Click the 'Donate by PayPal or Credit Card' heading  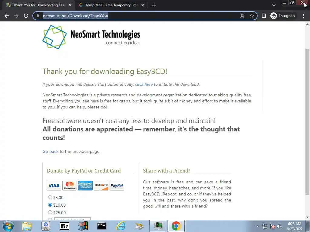tap(84, 171)
